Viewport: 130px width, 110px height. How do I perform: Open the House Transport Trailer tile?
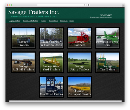[80, 87]
